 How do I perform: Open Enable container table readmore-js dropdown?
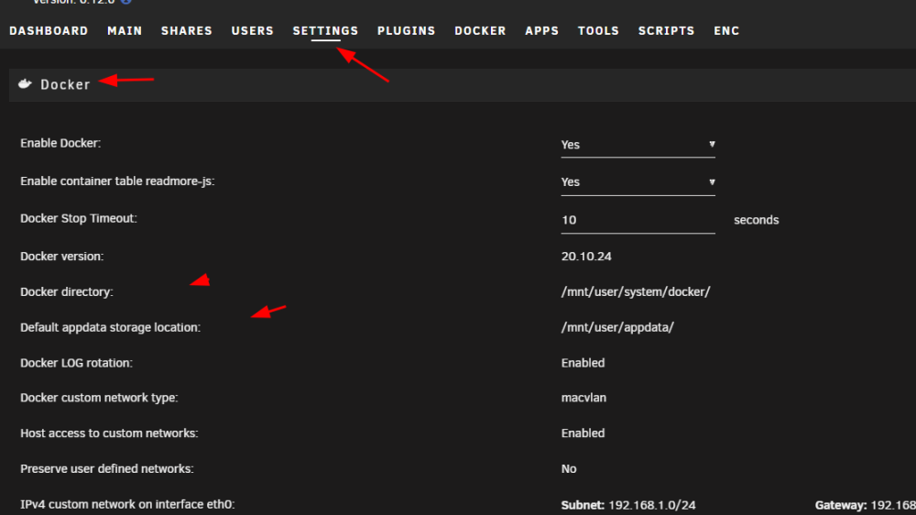638,182
